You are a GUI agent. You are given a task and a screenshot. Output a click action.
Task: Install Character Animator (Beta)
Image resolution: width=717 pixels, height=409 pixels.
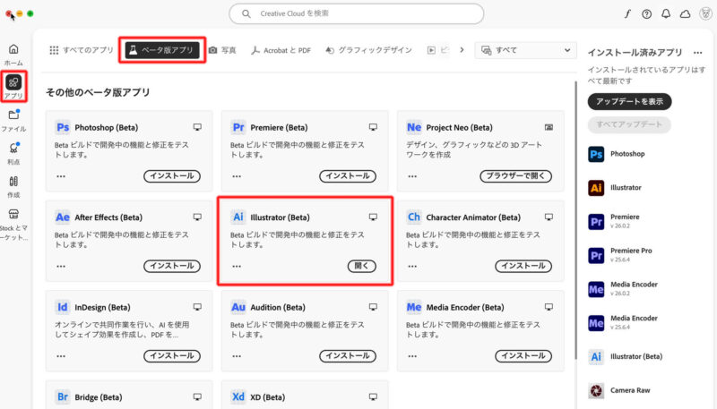pyautogui.click(x=523, y=266)
